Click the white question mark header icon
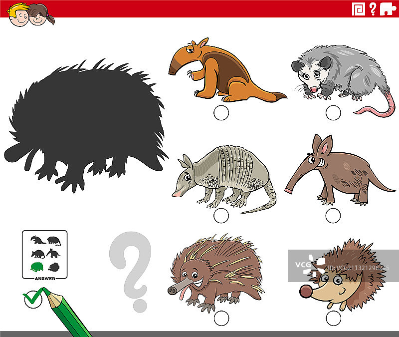 (x=372, y=8)
